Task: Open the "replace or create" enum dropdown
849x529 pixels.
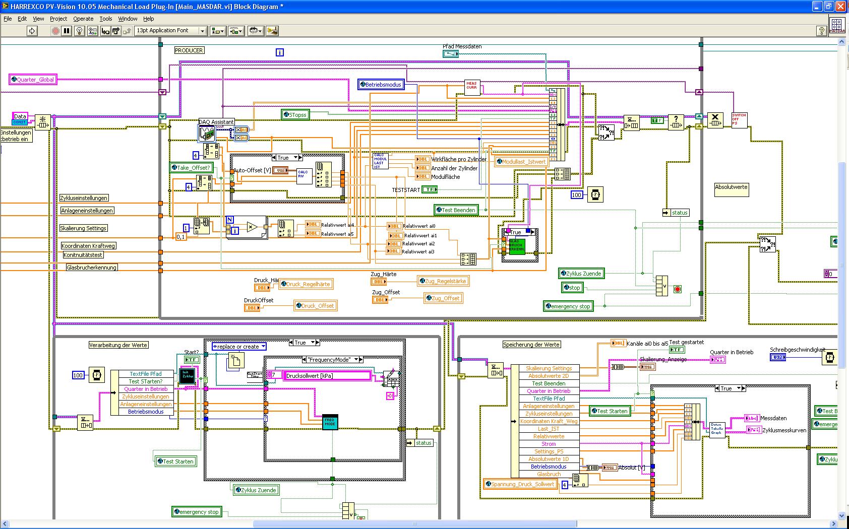Action: (x=239, y=347)
